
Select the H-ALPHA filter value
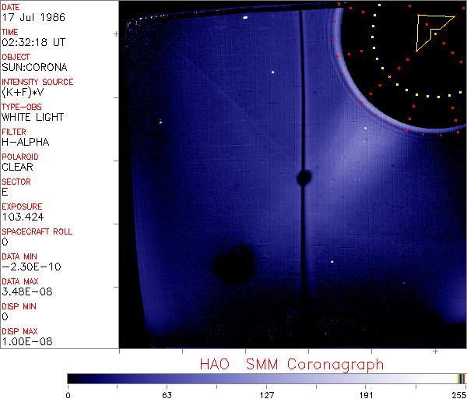click(x=25, y=142)
